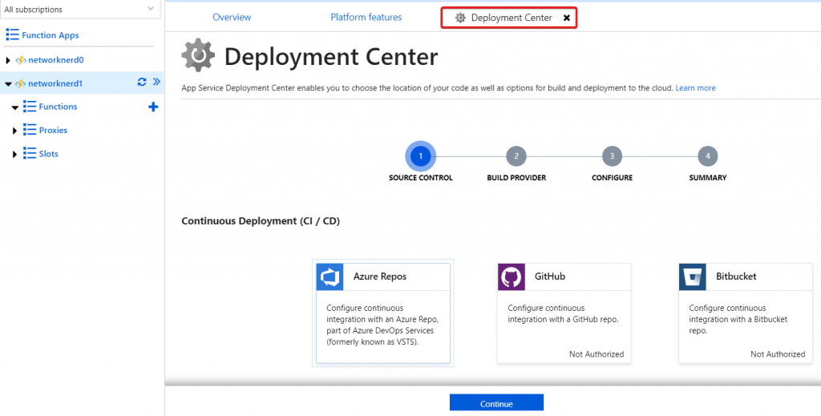Select the networknerd1 function app
This screenshot has height=416, width=821.
pyautogui.click(x=55, y=83)
